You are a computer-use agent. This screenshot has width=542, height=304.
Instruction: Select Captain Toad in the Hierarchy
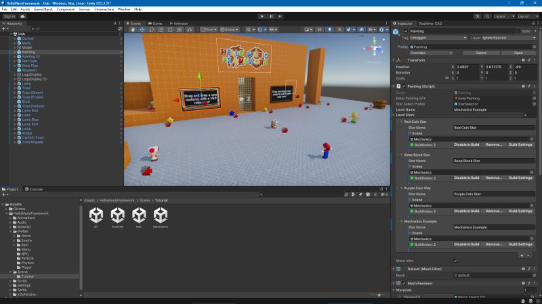pos(33,138)
